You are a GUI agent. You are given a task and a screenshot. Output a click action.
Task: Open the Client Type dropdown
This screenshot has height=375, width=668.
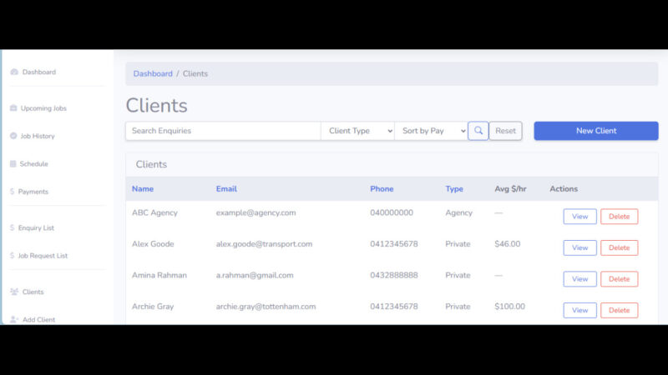click(x=357, y=131)
